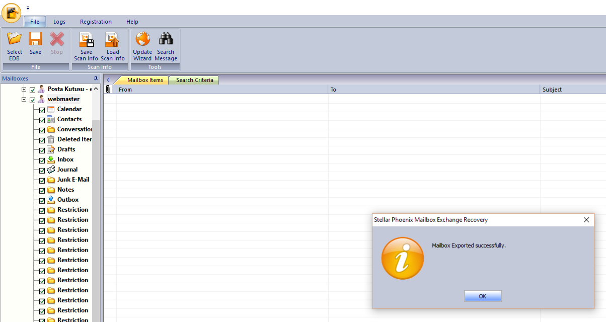
Task: Click the Load Scan Info icon
Action: pyautogui.click(x=112, y=39)
